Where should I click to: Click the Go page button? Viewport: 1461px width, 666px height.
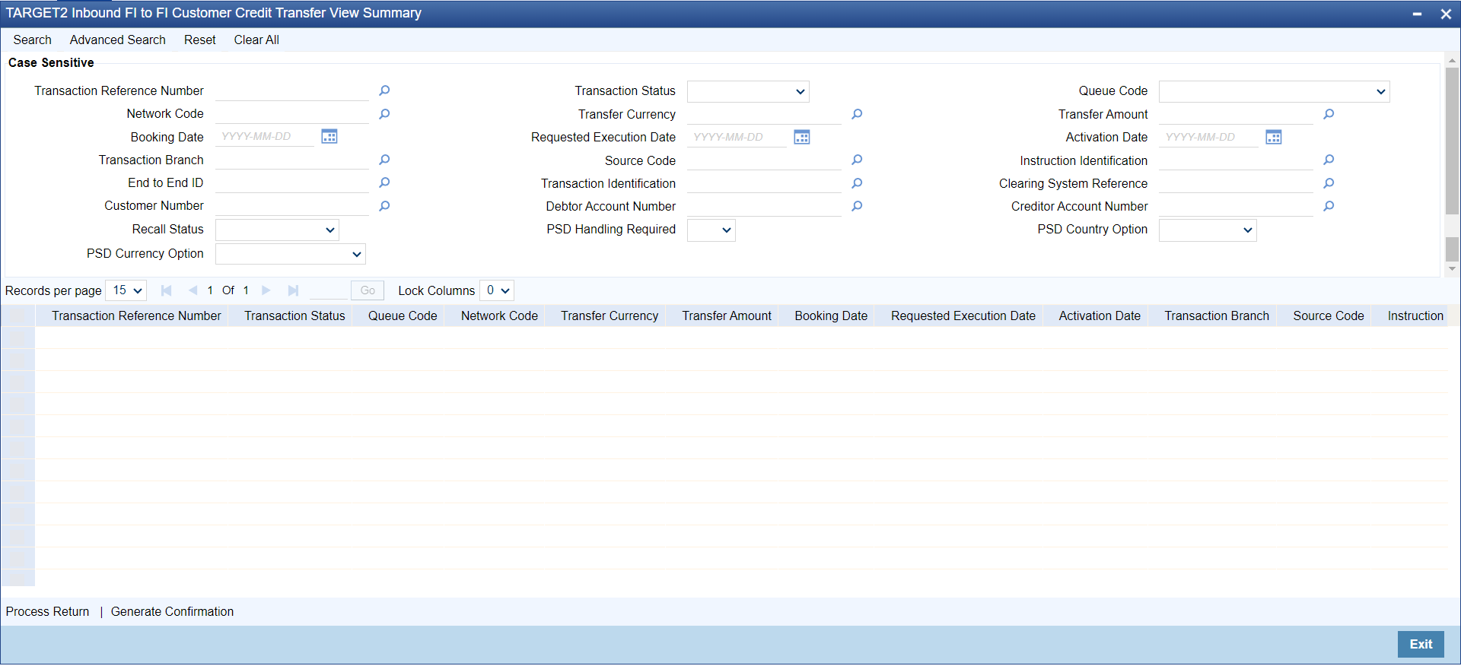pos(368,290)
